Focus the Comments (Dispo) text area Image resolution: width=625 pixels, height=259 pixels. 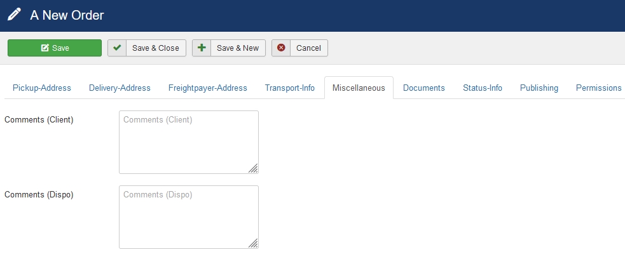[189, 217]
